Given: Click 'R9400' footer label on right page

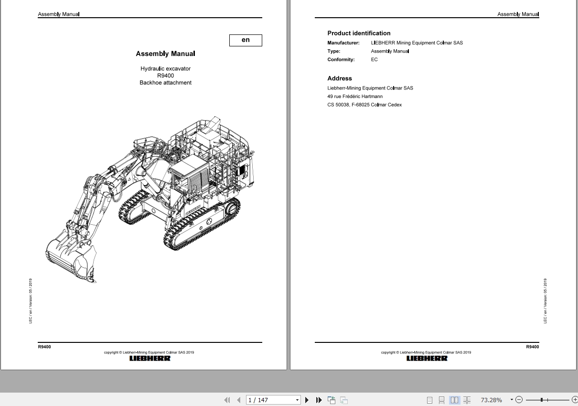Looking at the screenshot, I should pyautogui.click(x=533, y=347).
